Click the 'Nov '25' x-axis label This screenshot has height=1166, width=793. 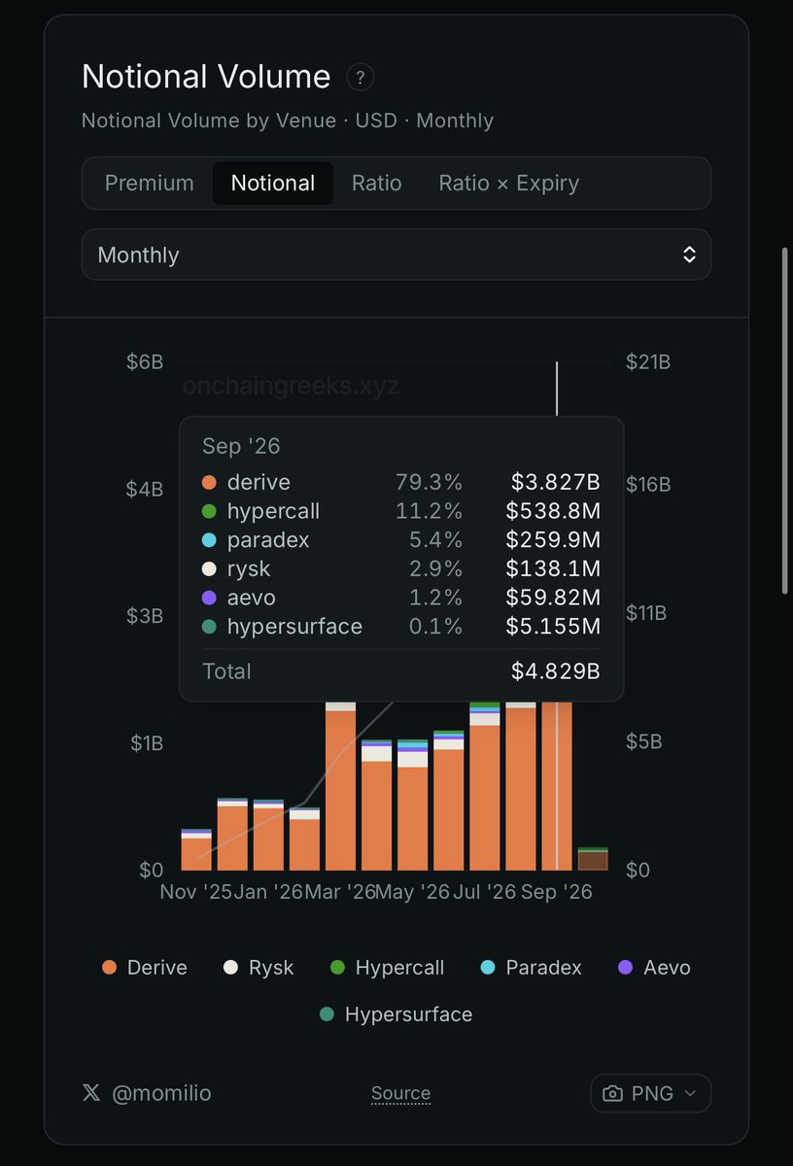point(195,892)
